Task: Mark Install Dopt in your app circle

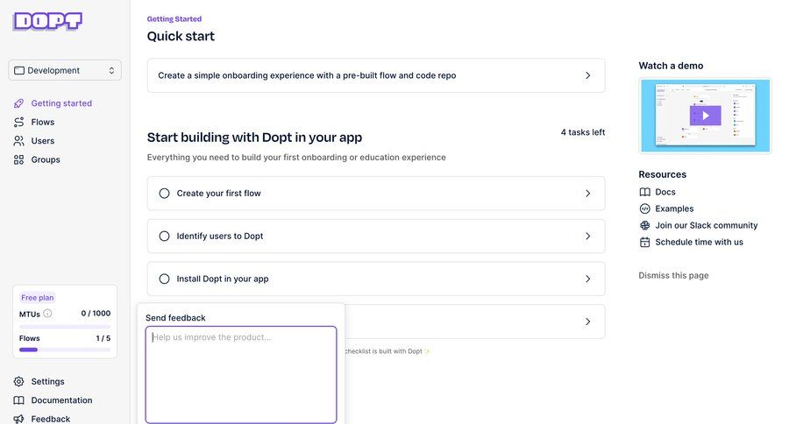Action: pyautogui.click(x=164, y=279)
